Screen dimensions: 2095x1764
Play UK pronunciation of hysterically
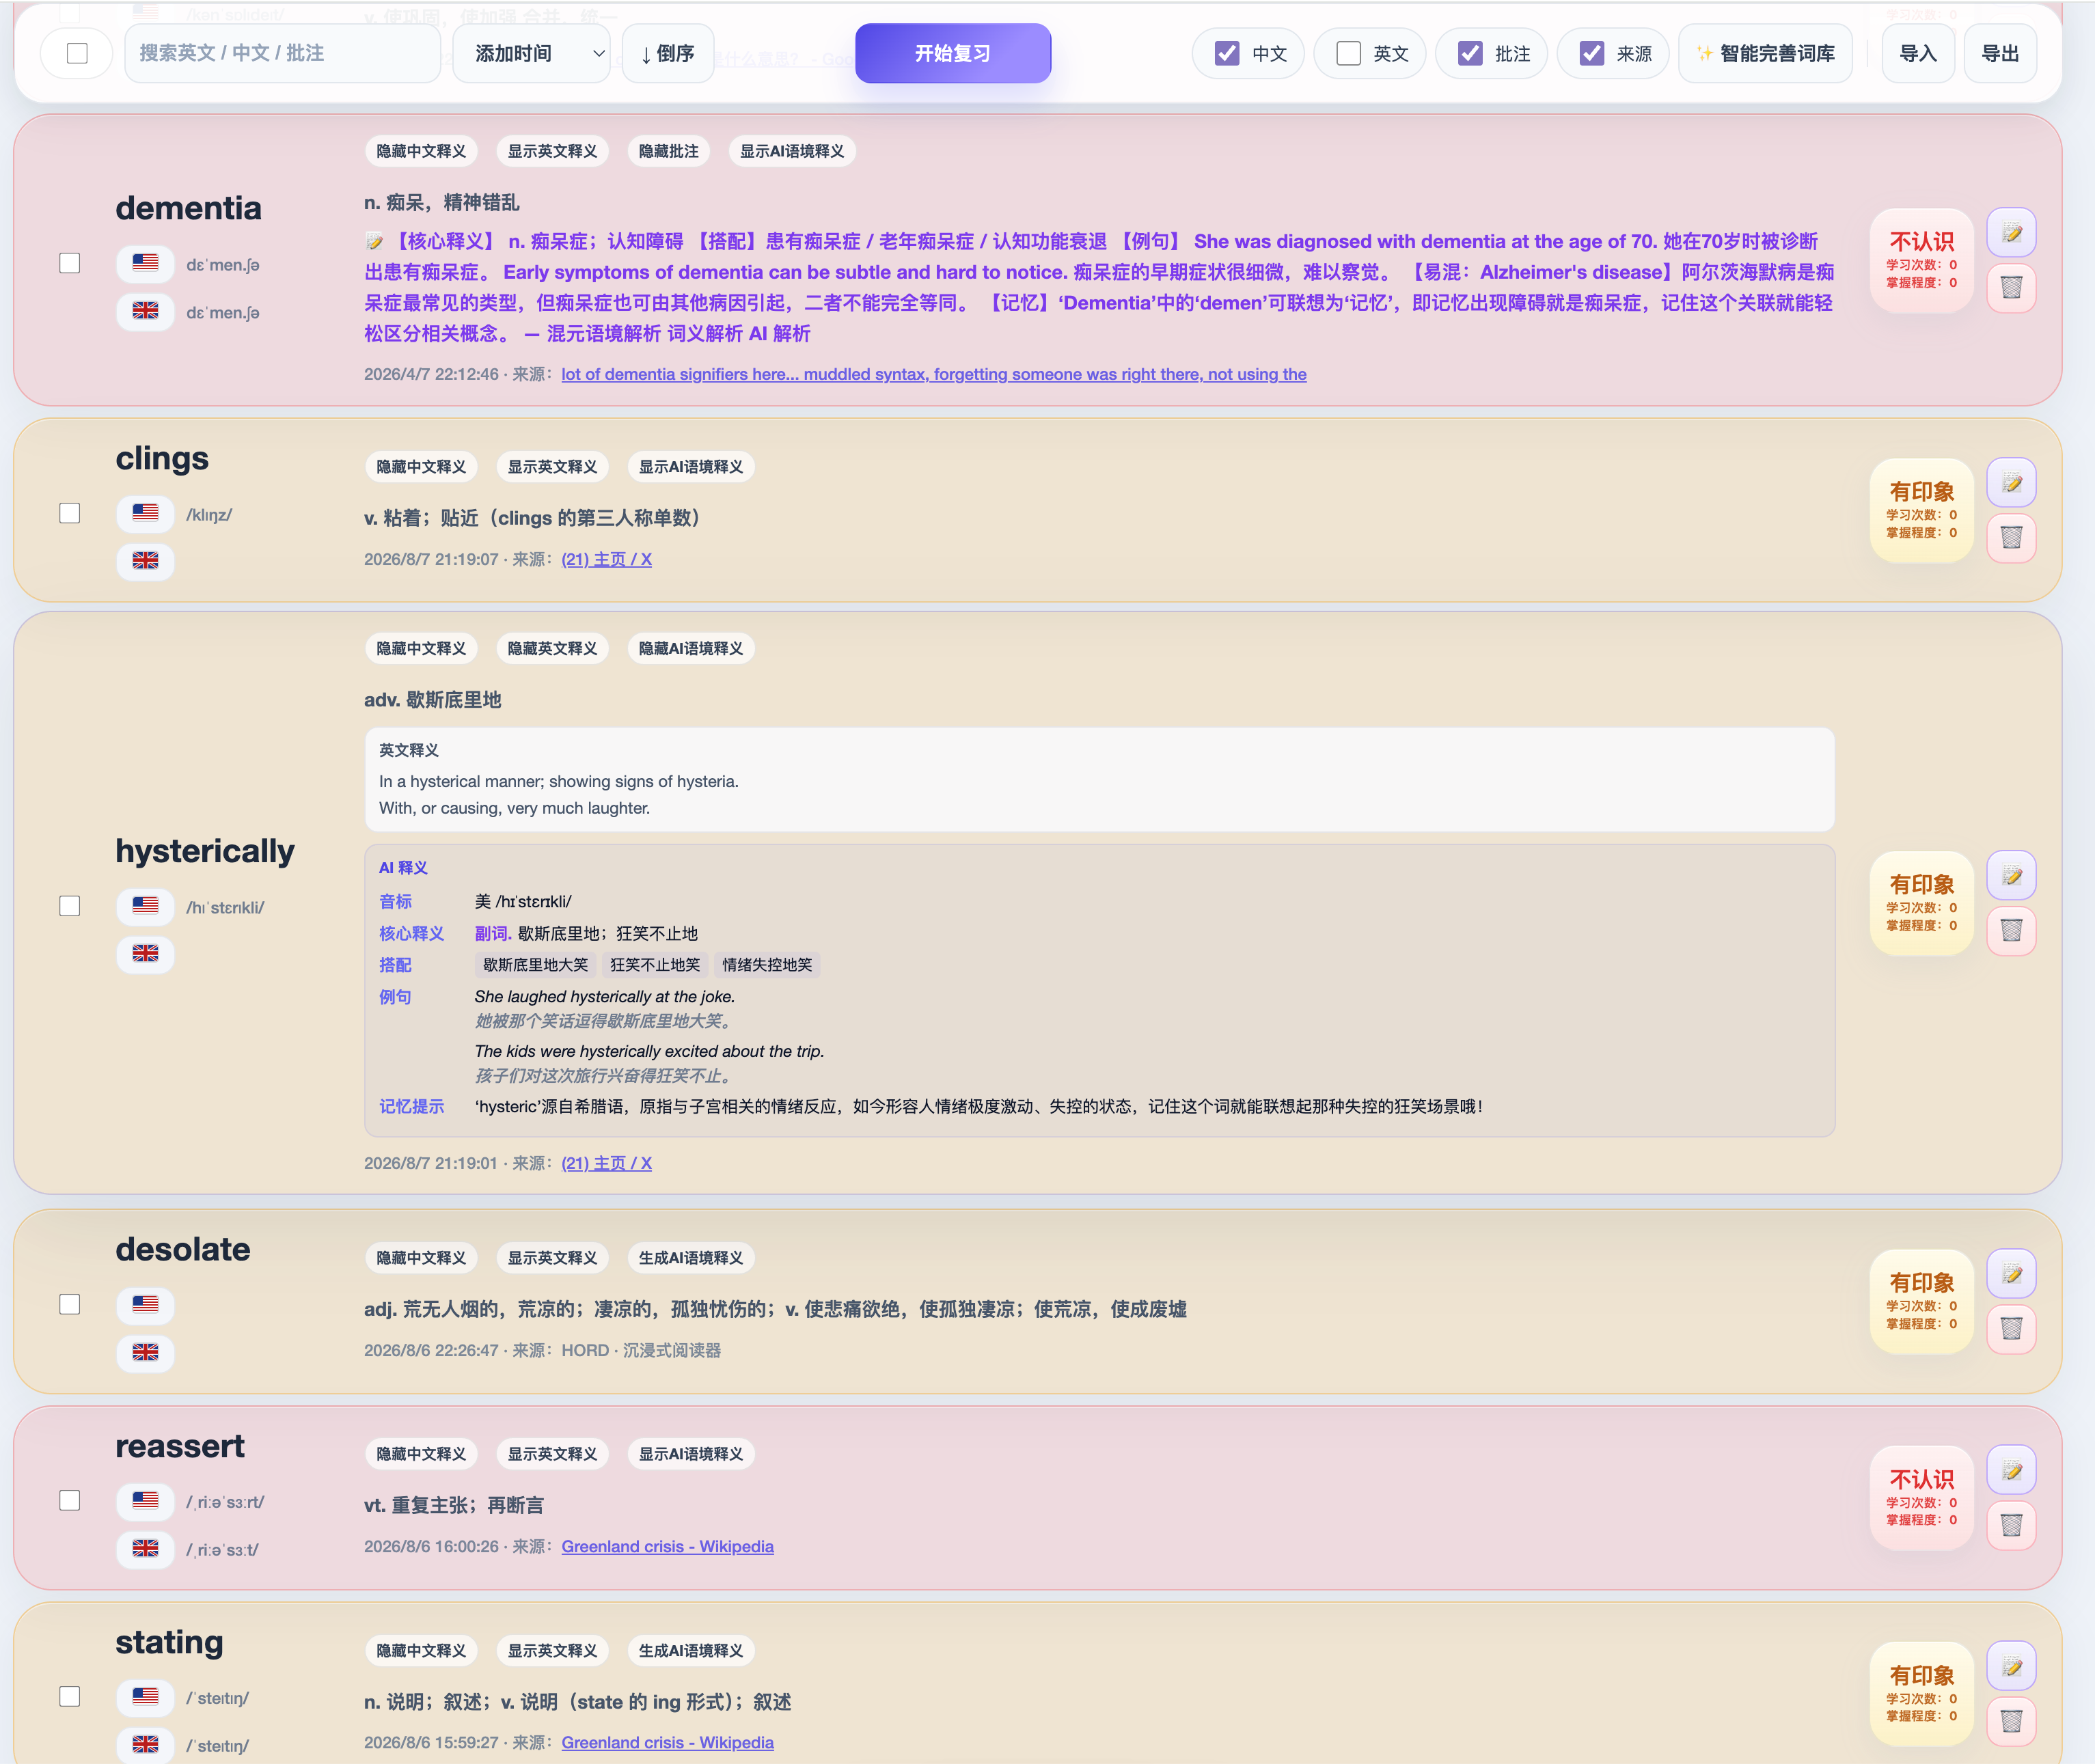[146, 954]
